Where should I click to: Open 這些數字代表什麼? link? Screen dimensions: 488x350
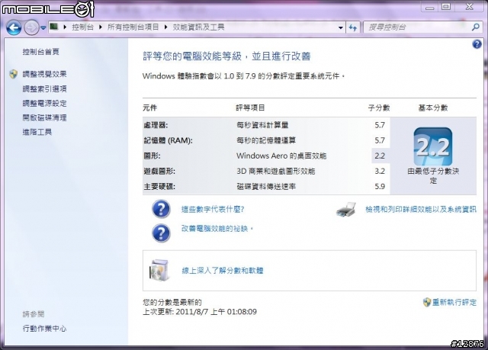[213, 210]
